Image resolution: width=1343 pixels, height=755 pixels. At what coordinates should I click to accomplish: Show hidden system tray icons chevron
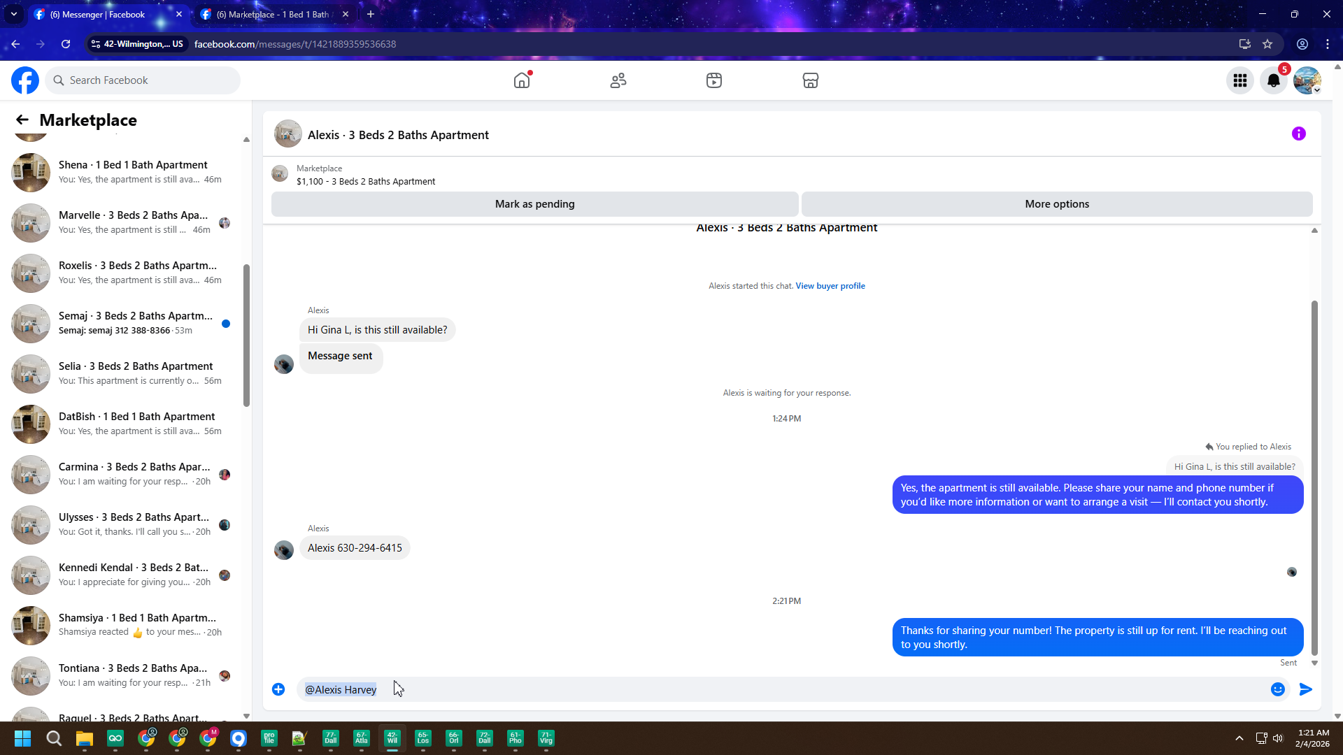coord(1239,738)
